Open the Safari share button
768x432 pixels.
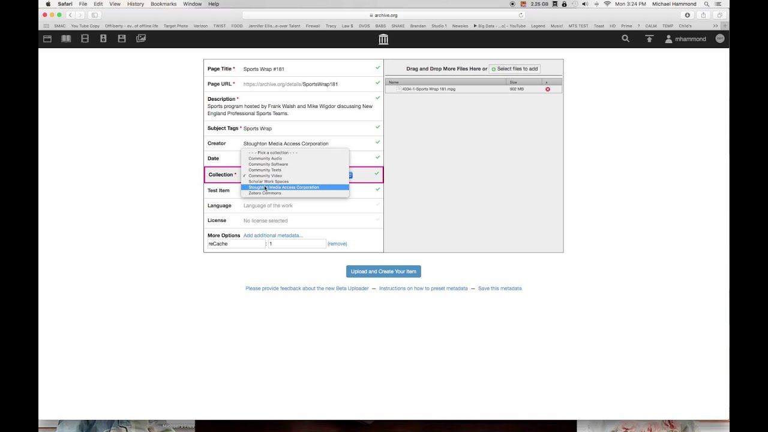pos(703,15)
